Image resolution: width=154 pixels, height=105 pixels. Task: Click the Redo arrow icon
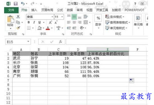[x=32, y=4]
